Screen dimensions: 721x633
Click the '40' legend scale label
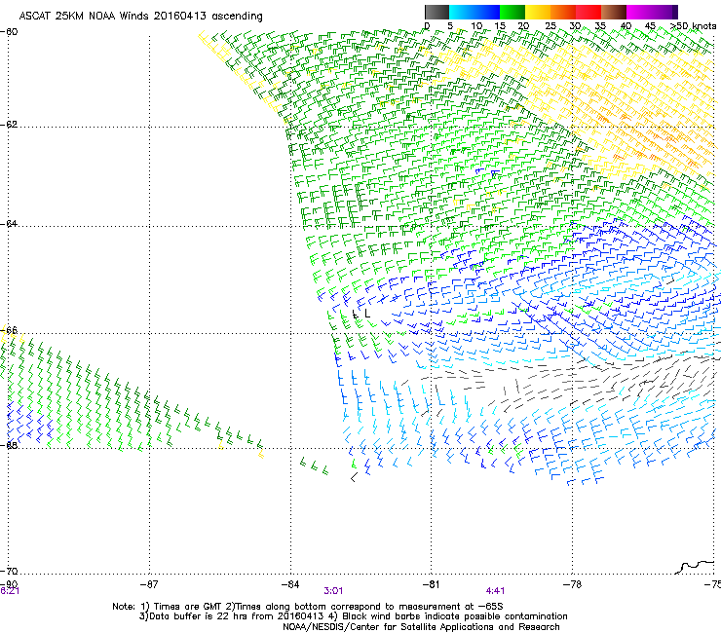click(x=626, y=26)
